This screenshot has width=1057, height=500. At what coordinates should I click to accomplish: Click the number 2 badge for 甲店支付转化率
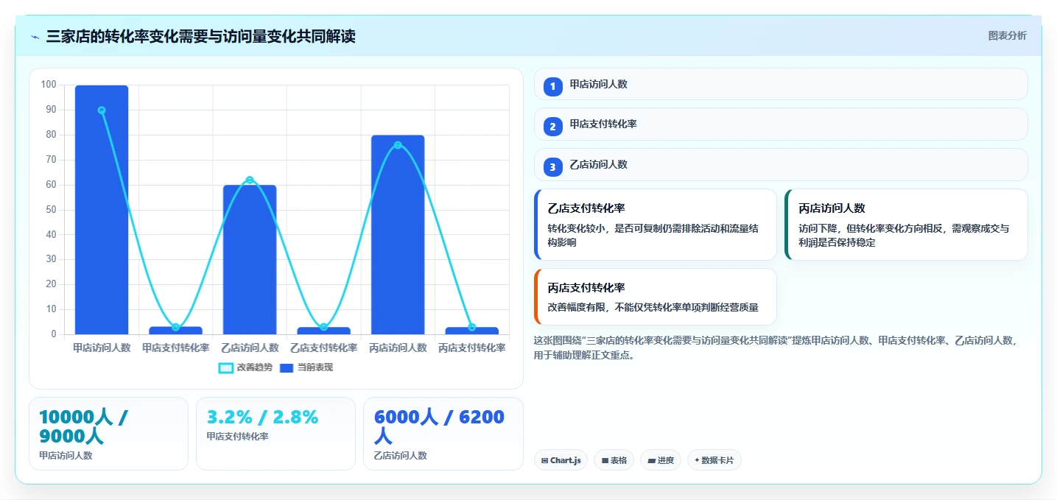click(x=552, y=127)
